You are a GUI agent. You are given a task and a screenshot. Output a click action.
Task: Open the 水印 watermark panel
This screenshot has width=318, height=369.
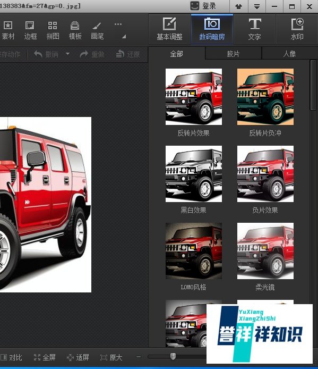297,29
